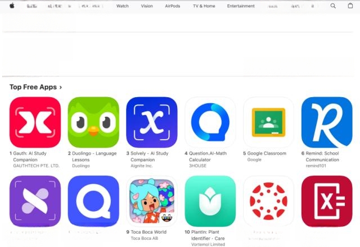This screenshot has width=360, height=247.
Task: Open the shopping bag icon
Action: [x=350, y=6]
